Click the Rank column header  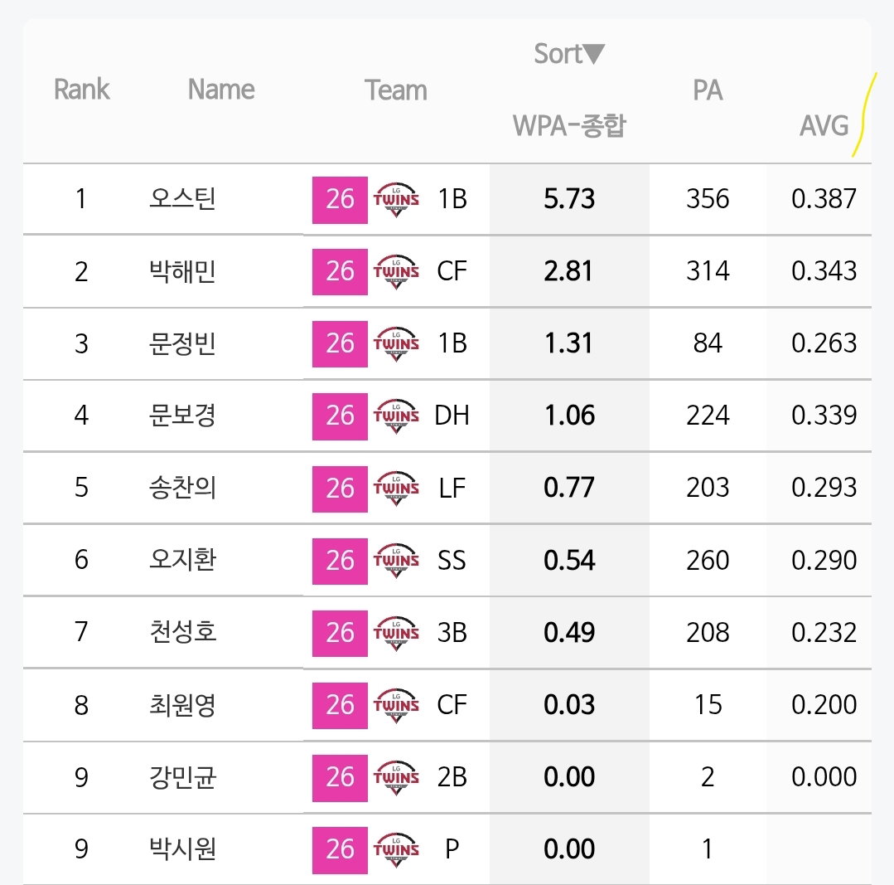coord(81,90)
